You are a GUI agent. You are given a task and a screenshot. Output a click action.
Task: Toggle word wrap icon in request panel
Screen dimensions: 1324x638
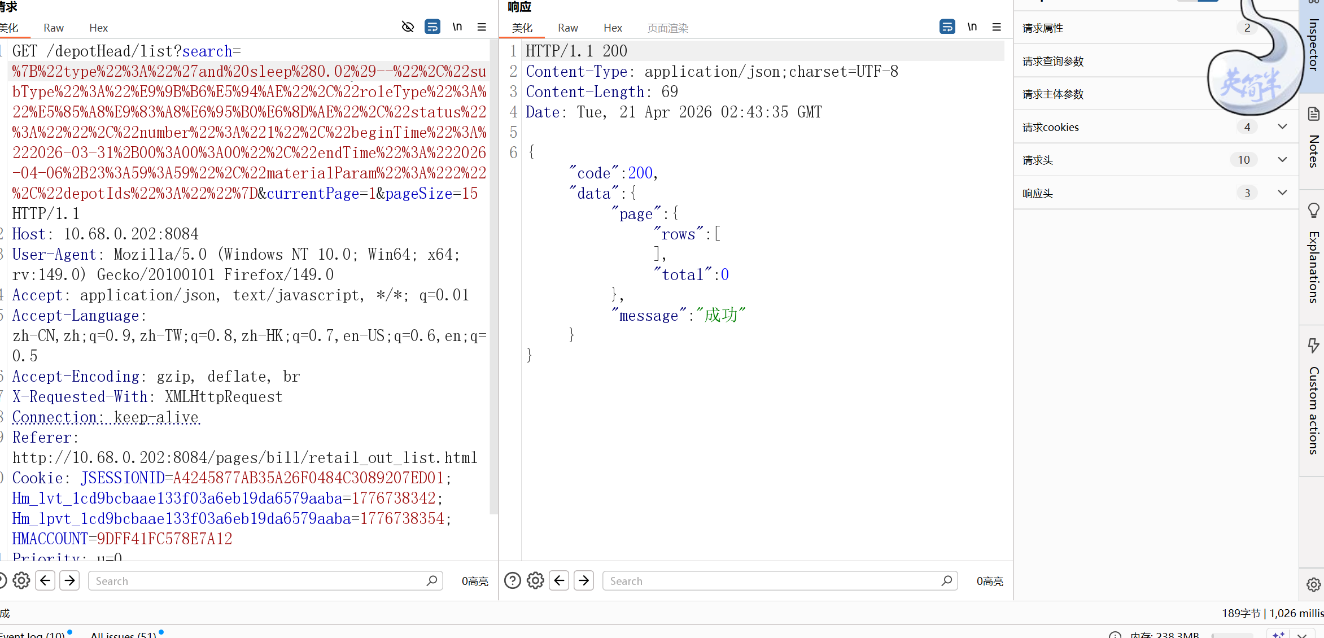(x=432, y=27)
